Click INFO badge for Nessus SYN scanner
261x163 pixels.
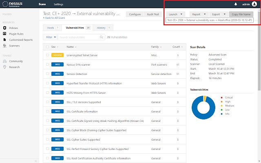click(x=58, y=64)
